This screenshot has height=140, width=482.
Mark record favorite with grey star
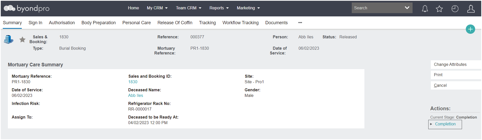[x=23, y=40]
